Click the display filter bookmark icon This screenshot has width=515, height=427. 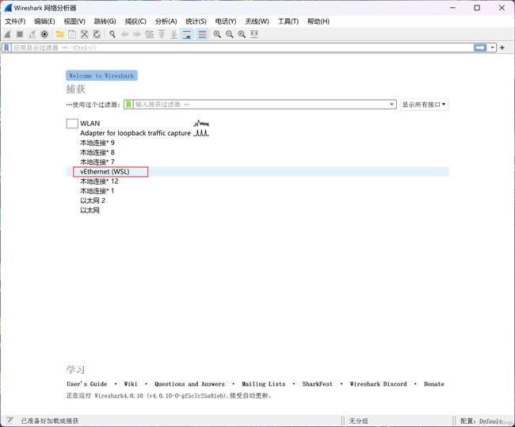click(6, 48)
